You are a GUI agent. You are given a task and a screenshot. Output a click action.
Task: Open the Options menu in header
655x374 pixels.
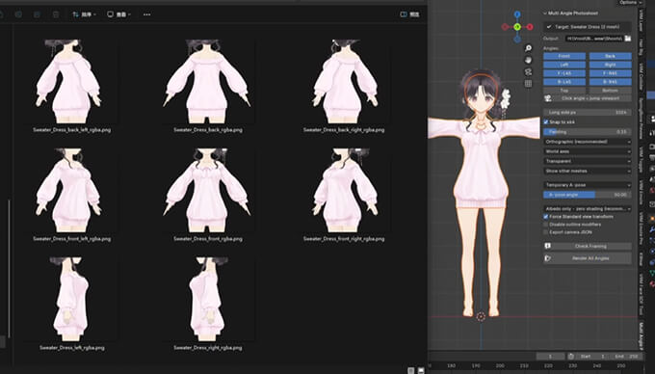click(630, 2)
